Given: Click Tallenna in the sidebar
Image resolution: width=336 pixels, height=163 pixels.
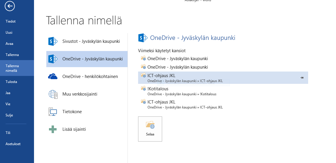Looking at the screenshot, I should pos(12,55).
